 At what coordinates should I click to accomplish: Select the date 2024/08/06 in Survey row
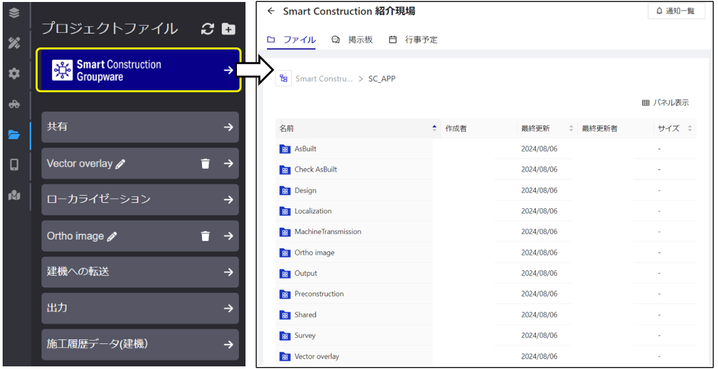(539, 335)
